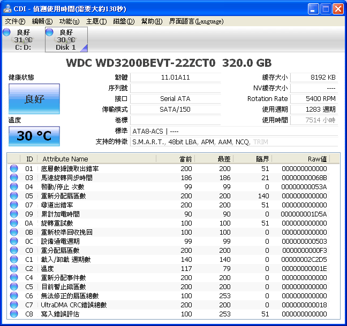The image size is (347, 326).
Task: Select the 無法修正的扇區總數 attribute row
Action: tap(169, 296)
